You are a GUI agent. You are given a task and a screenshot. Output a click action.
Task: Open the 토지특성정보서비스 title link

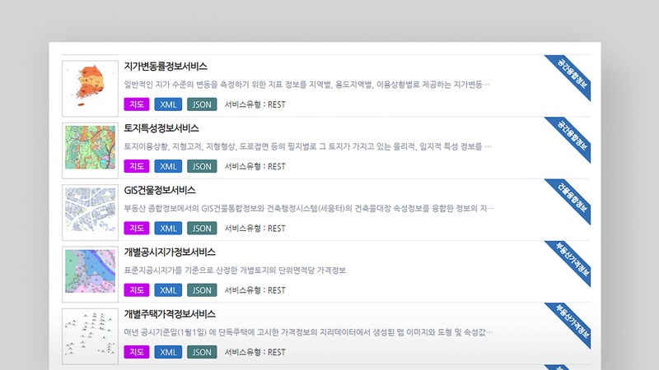161,128
